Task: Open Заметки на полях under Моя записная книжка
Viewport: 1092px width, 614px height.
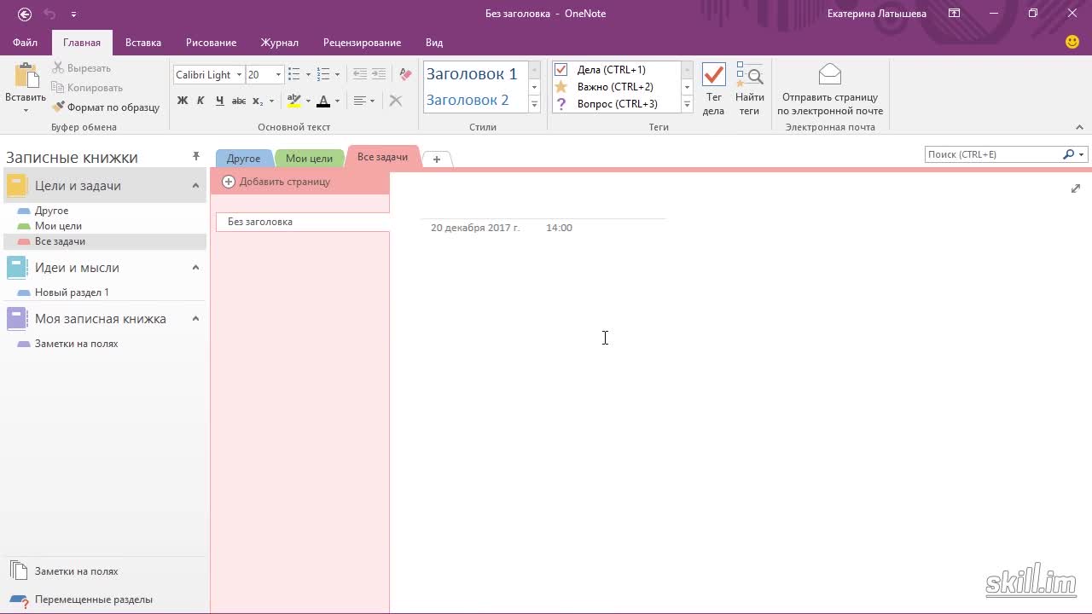Action: 76,344
